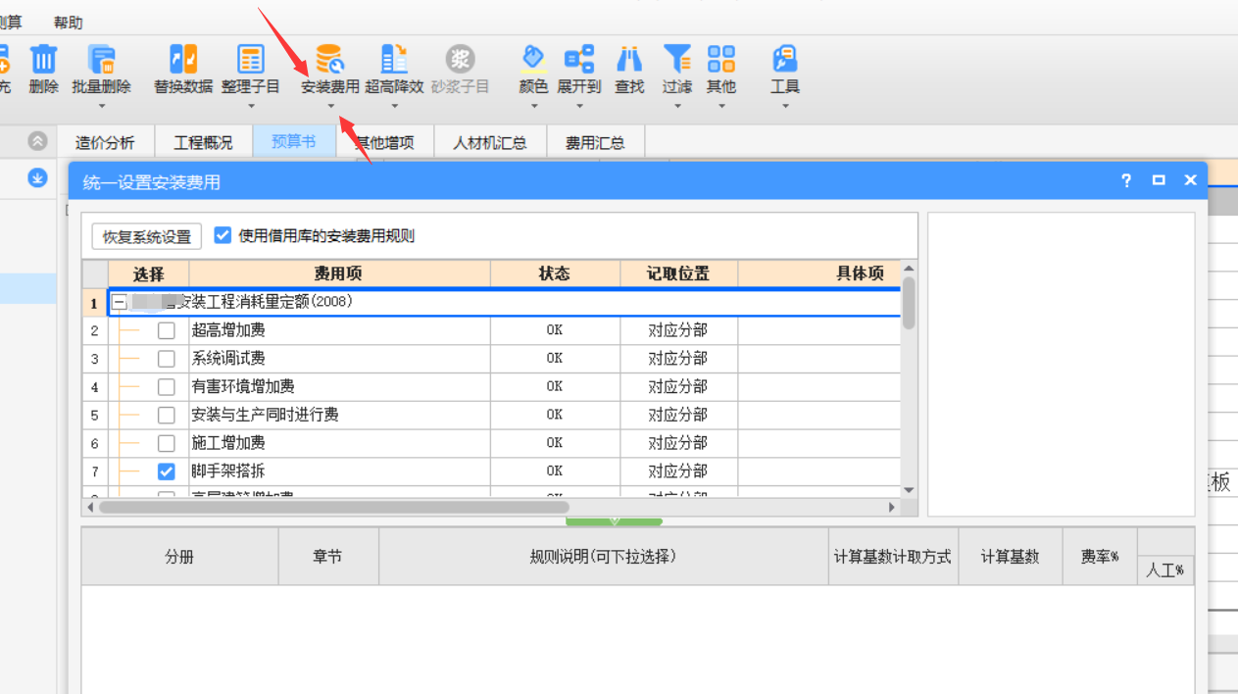Image resolution: width=1238 pixels, height=694 pixels.
Task: Click the 超高降效 toolbar icon
Action: pos(394,59)
